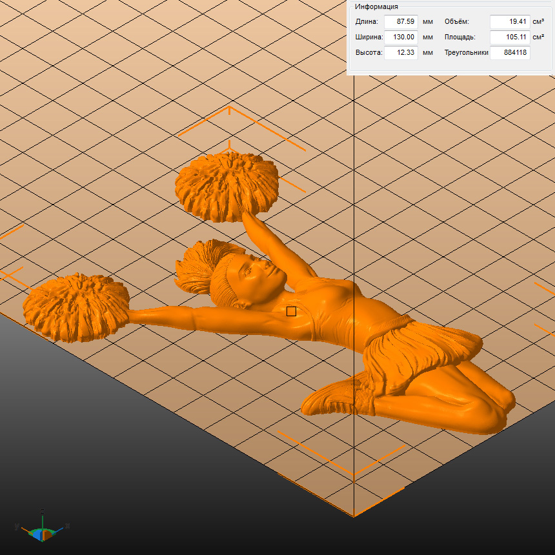Click the Треугольники count field
The width and height of the screenshot is (555, 555).
[509, 53]
